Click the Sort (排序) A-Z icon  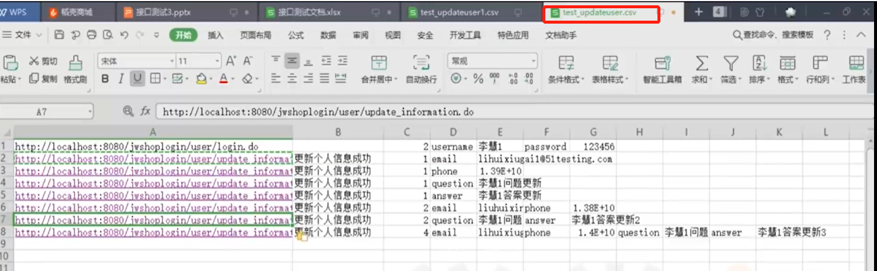tap(760, 63)
